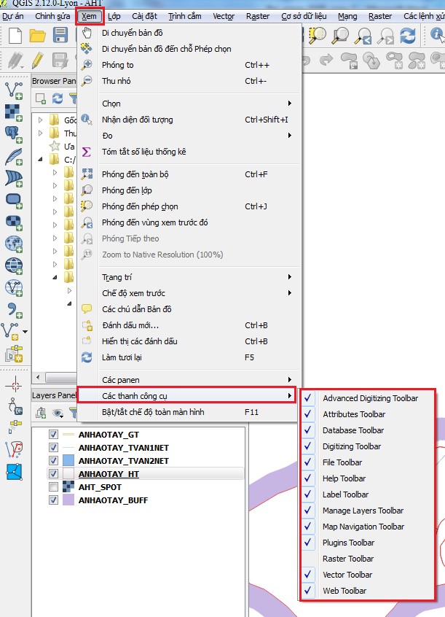Image resolution: width=445 pixels, height=617 pixels.
Task: Click the Browser panel scrollbar left arrow
Action: click(x=38, y=378)
